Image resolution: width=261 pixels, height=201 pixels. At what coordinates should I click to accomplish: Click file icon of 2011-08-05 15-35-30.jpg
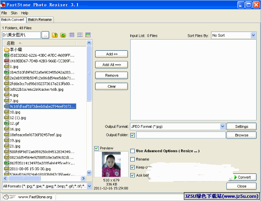6,169
